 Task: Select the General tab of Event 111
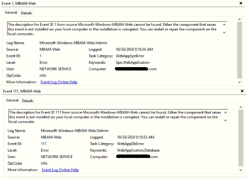click(12, 100)
